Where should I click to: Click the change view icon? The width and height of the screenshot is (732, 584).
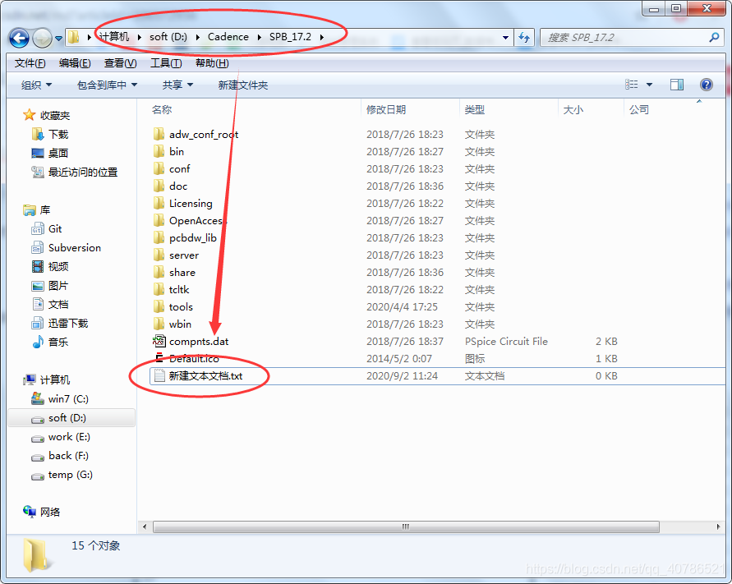[632, 85]
